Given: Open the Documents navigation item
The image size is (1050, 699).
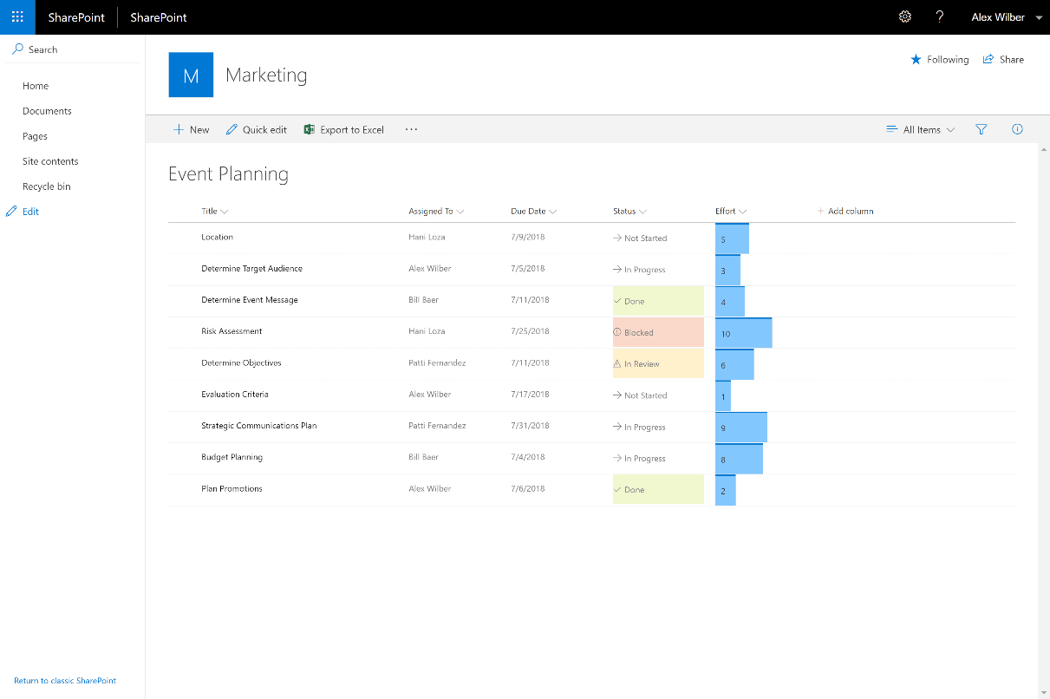Looking at the screenshot, I should 46,110.
